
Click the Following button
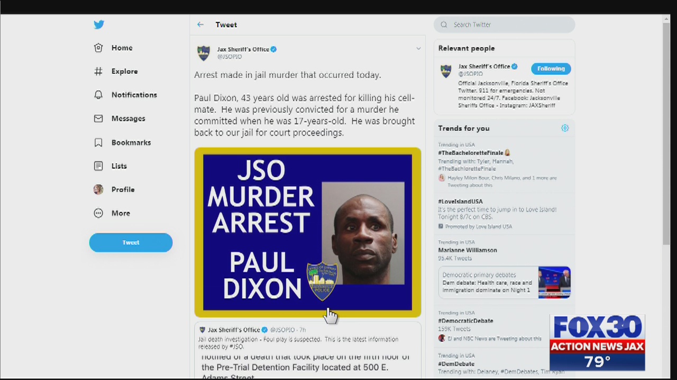551,69
